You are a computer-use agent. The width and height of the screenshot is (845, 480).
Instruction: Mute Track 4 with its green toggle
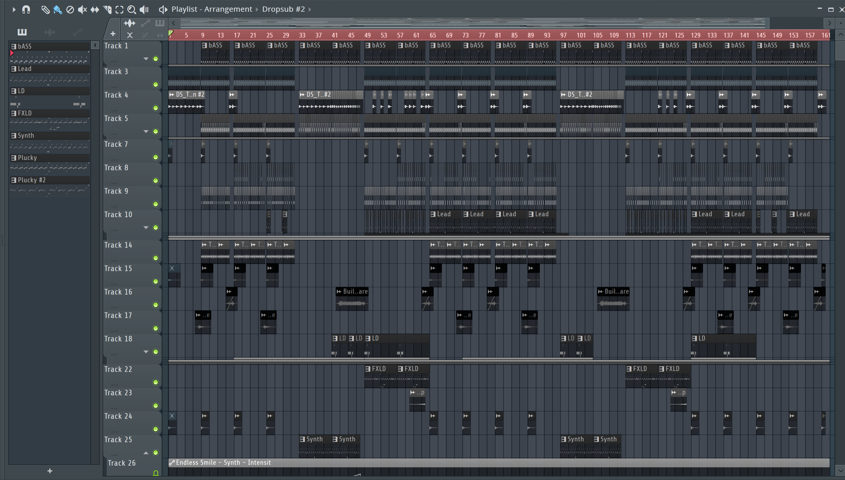tap(156, 108)
